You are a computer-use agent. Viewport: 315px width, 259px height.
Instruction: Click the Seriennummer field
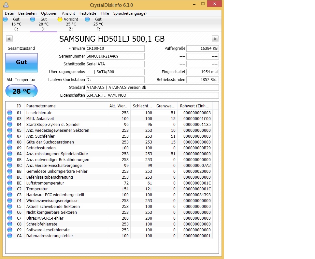(x=115, y=56)
